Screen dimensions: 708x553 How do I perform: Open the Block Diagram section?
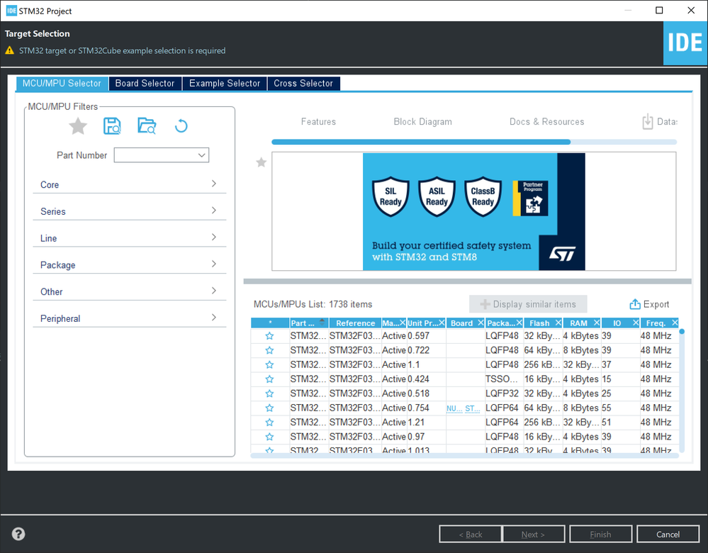(422, 121)
